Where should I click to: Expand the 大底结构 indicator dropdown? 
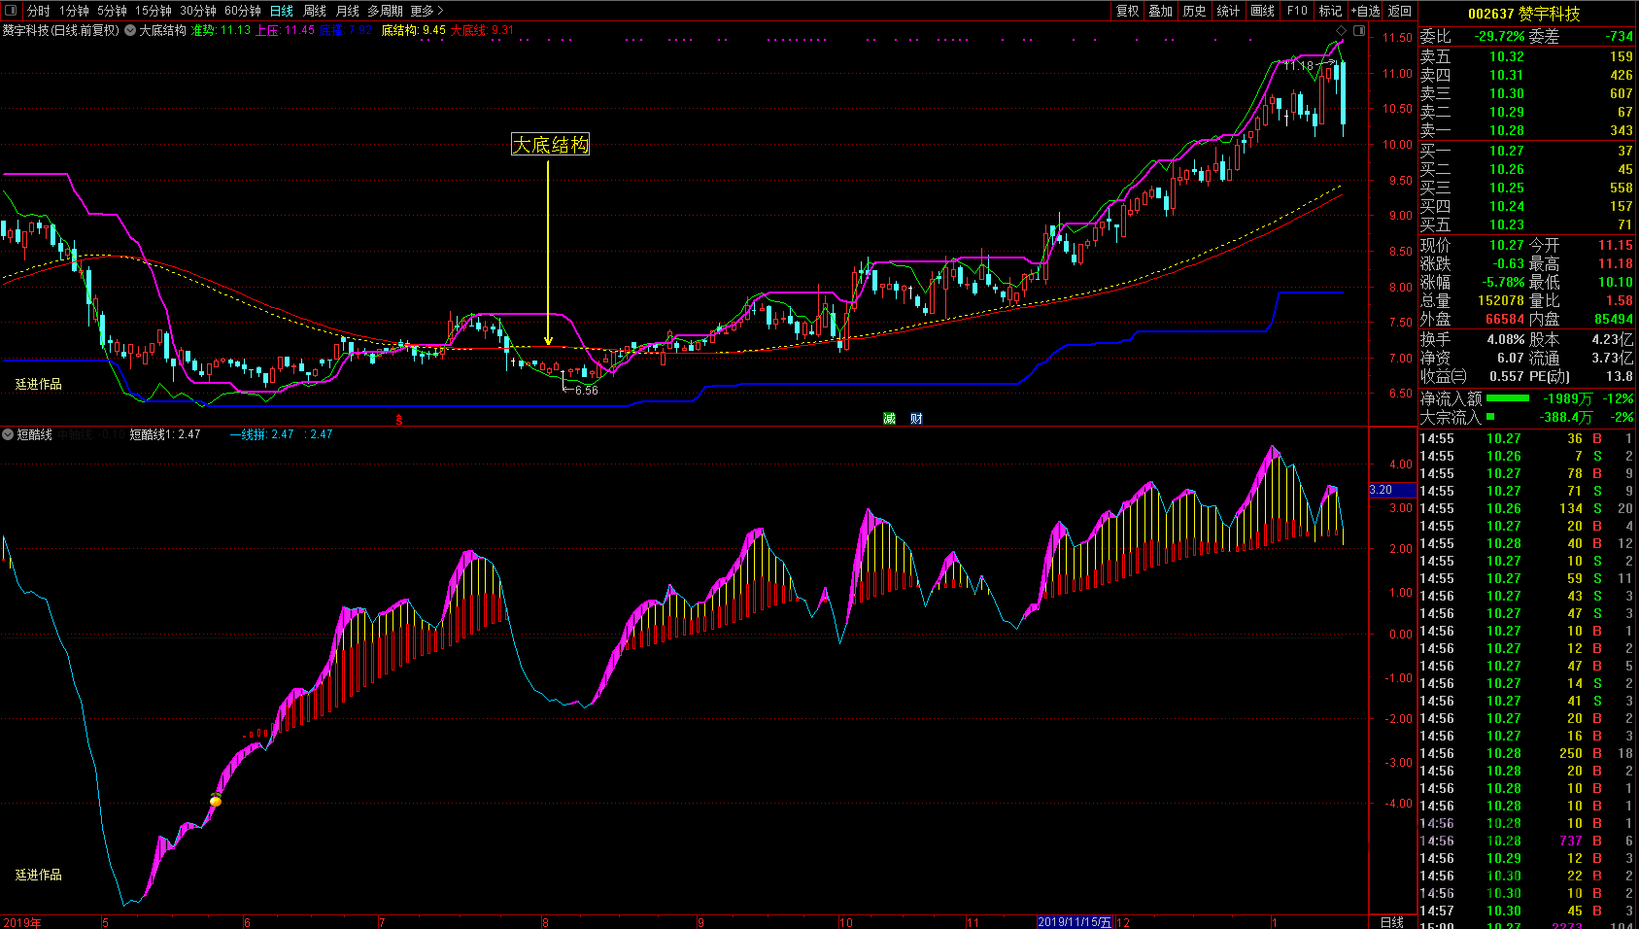click(x=130, y=30)
